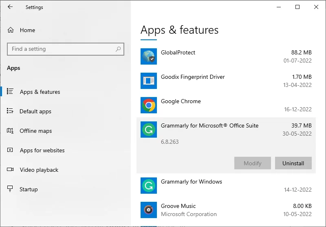Screen dimensions: 326x227
Task: Click the Offline maps map icon
Action: pyautogui.click(x=10, y=130)
